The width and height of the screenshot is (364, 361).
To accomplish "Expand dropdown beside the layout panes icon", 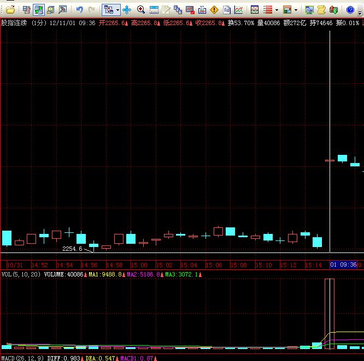I will click(x=296, y=10).
